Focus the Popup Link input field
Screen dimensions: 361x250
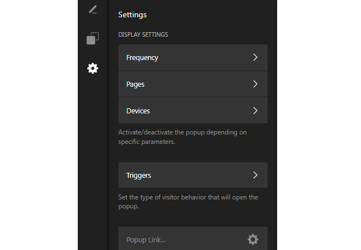(193, 238)
